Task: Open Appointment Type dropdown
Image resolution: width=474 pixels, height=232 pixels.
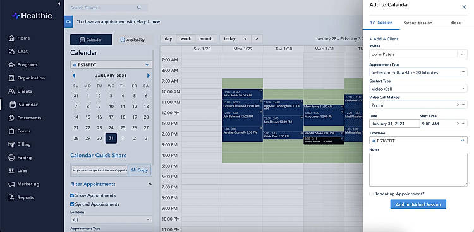Action: coord(418,72)
